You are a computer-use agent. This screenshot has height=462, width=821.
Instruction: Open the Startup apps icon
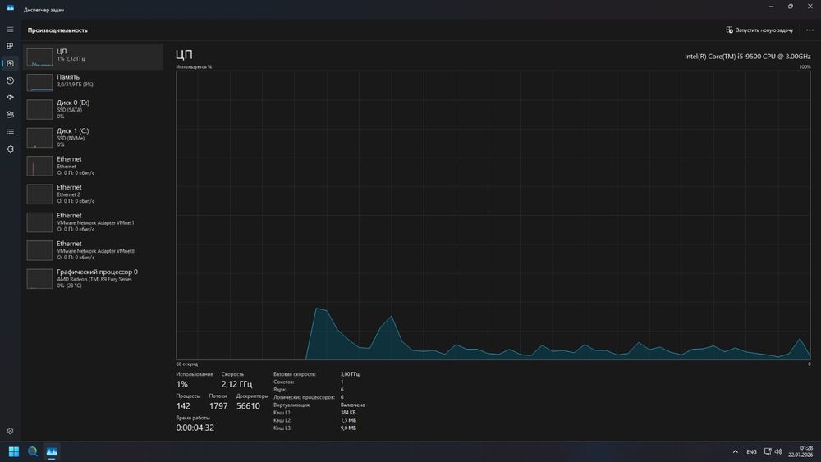10,98
